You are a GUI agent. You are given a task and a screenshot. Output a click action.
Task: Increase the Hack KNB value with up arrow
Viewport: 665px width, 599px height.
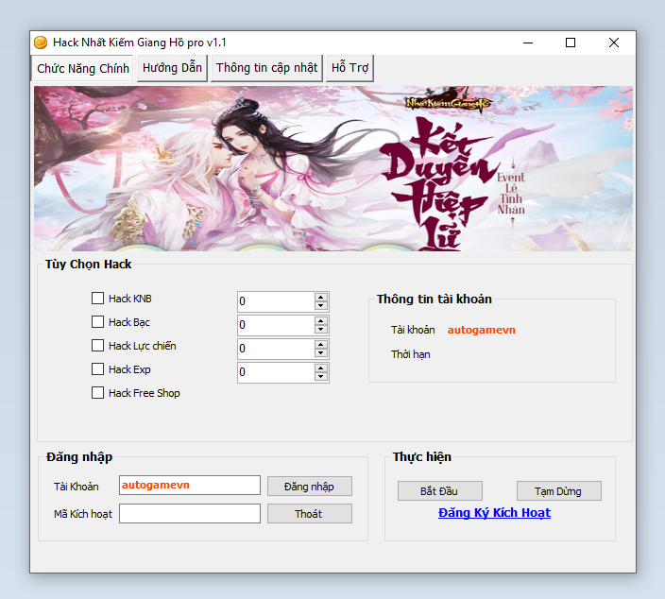pyautogui.click(x=321, y=297)
